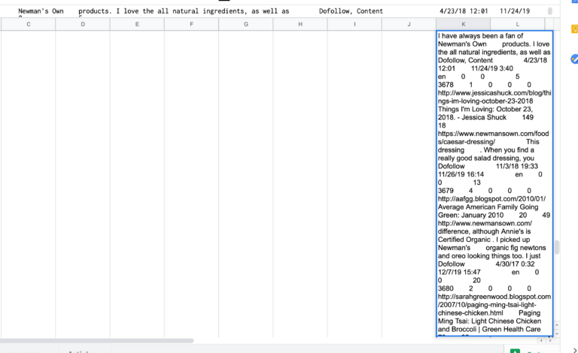Click the horizontal scrollbar thumb
Image resolution: width=578 pixels, height=353 pixels.
click(x=98, y=340)
